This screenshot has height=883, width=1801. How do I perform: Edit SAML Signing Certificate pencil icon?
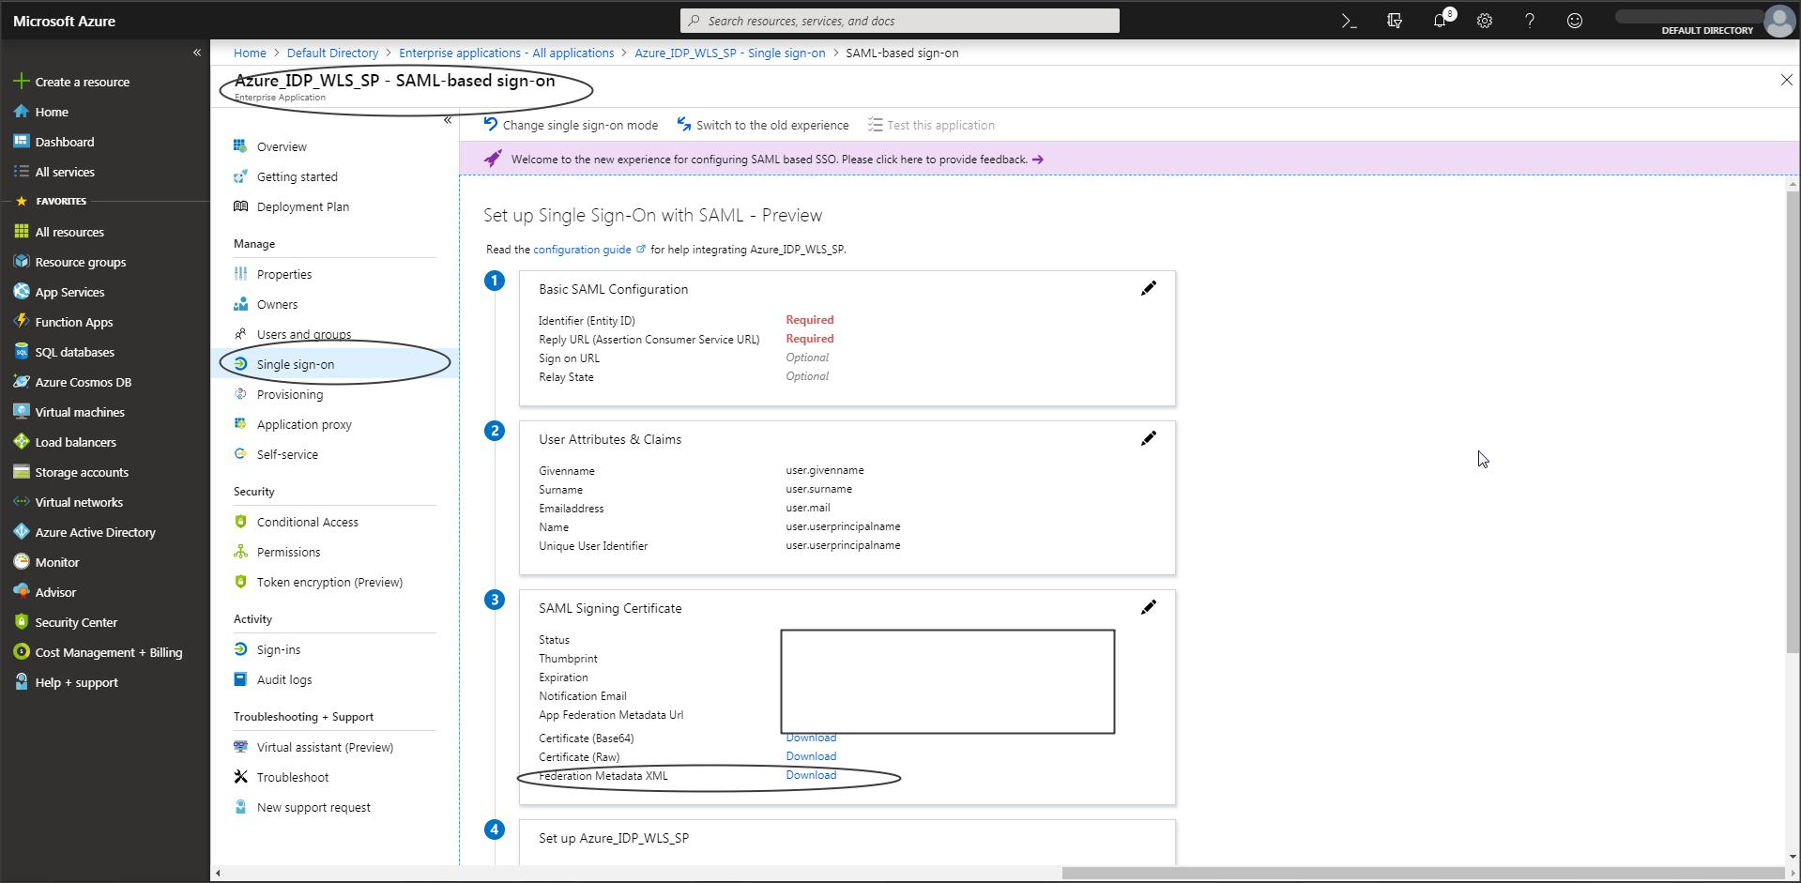[x=1148, y=608]
